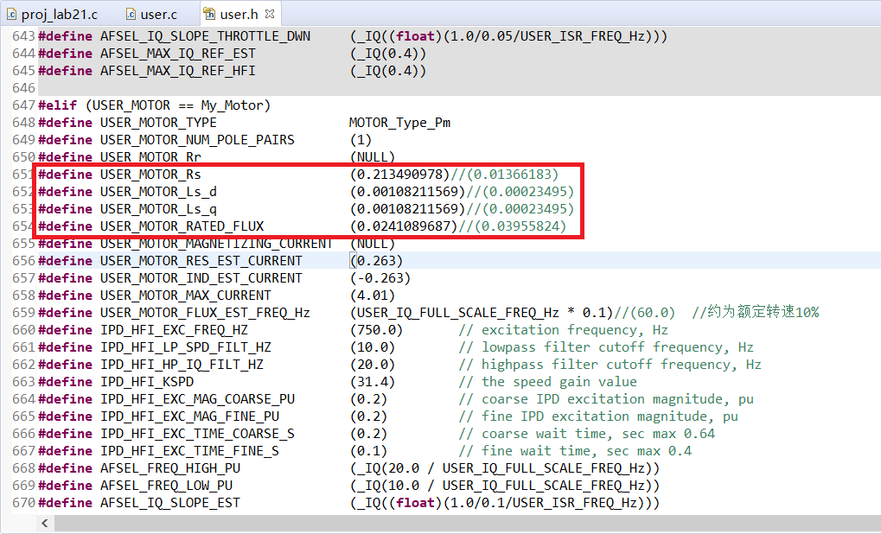Screen dimensions: 881x534
Task: Click line number 647 in the gutter
Action: pos(23,105)
